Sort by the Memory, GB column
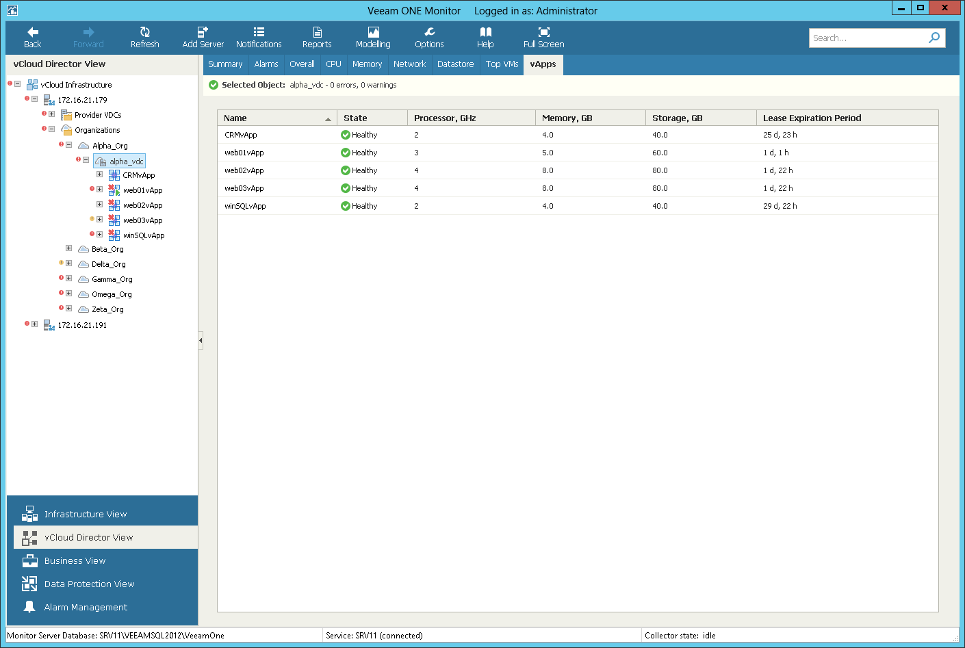Image resolution: width=965 pixels, height=648 pixels. (591, 118)
